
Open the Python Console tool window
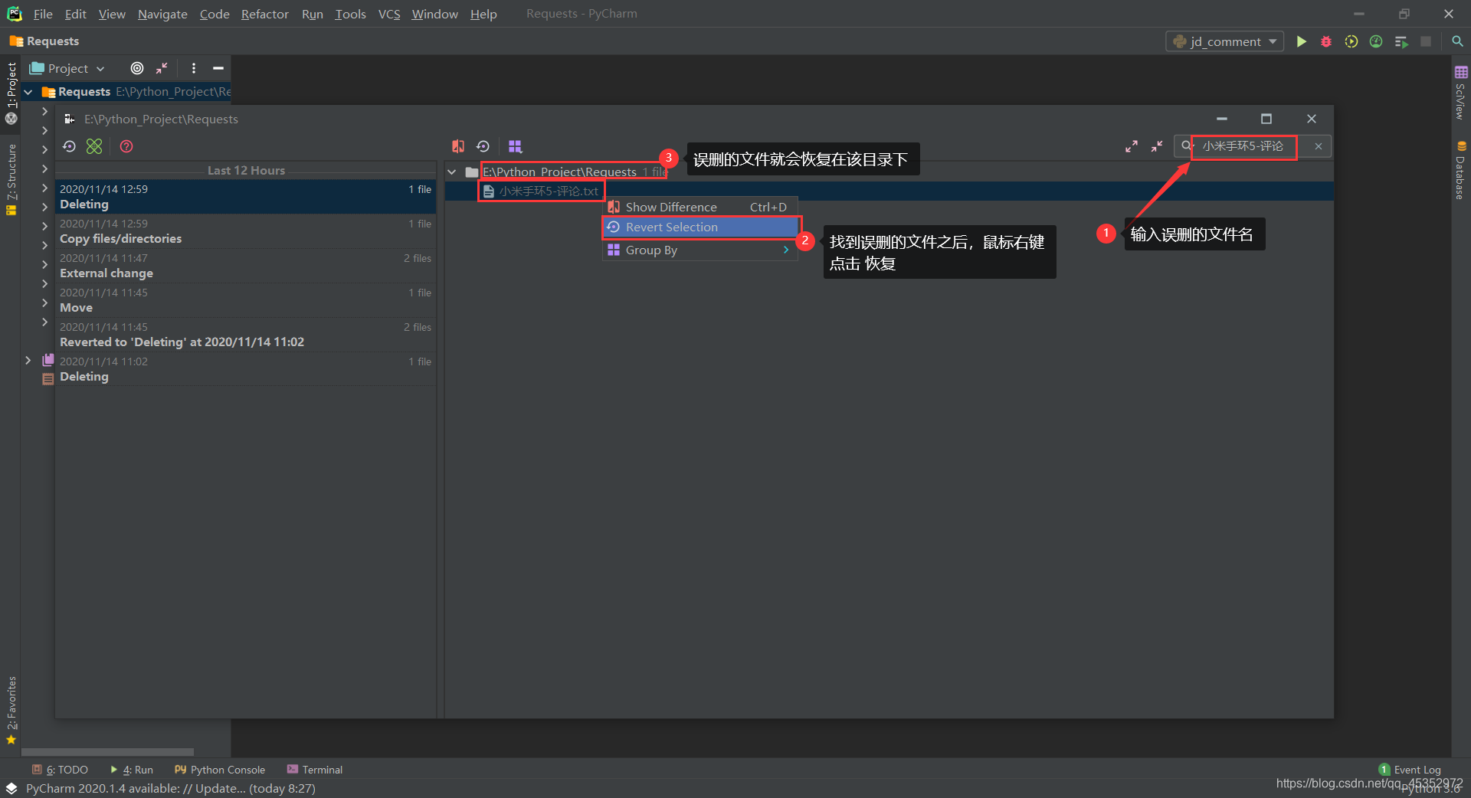pyautogui.click(x=220, y=769)
